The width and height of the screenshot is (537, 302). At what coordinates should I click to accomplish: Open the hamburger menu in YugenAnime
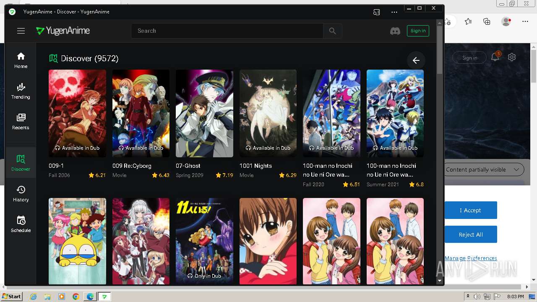pos(21,31)
